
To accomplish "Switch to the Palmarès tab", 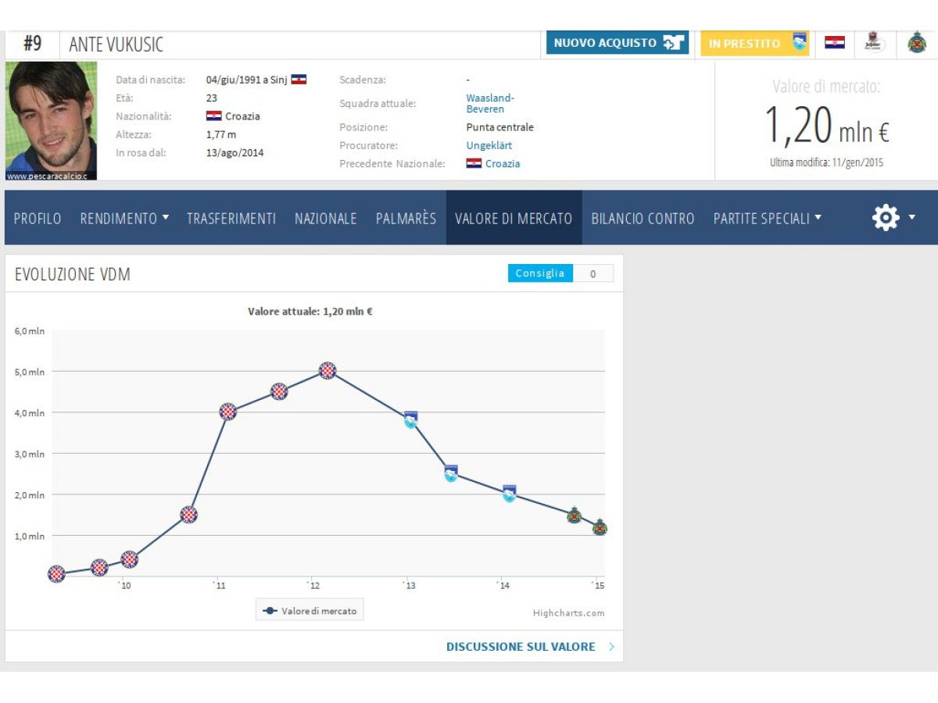I will click(x=406, y=219).
